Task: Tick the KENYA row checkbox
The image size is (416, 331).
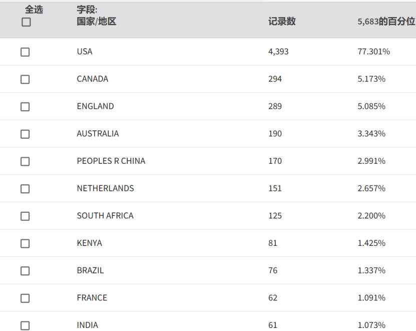Action: click(25, 243)
